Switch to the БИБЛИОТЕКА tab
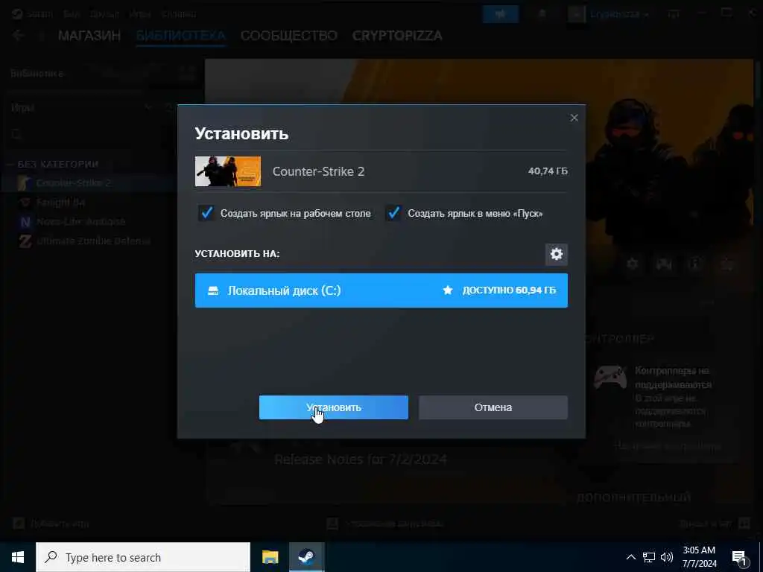 pos(180,36)
